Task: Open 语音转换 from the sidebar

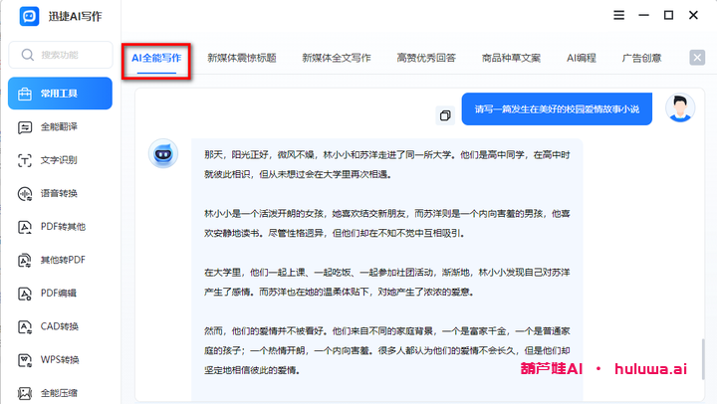Action: (60, 193)
